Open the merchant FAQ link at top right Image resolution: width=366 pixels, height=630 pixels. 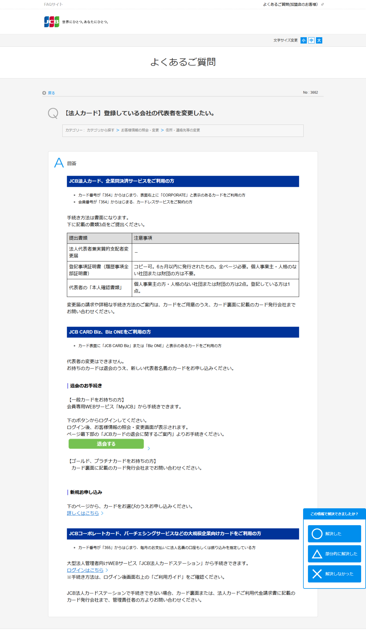coord(290,4)
